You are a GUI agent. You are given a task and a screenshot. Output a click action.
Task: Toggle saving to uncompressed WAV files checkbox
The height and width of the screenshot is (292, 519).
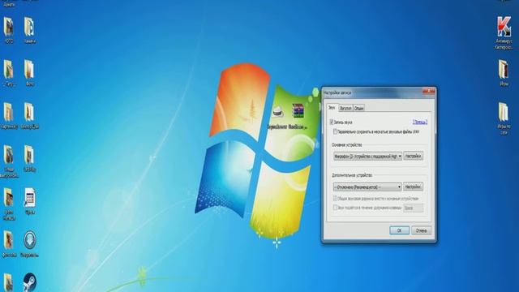point(335,131)
